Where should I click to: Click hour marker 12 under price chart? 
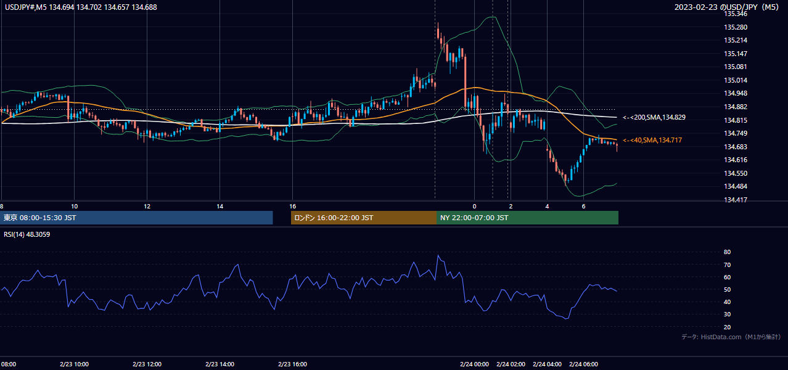[147, 206]
